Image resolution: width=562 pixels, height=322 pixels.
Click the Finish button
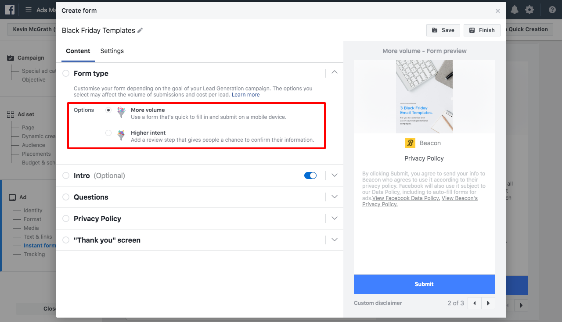pyautogui.click(x=482, y=30)
